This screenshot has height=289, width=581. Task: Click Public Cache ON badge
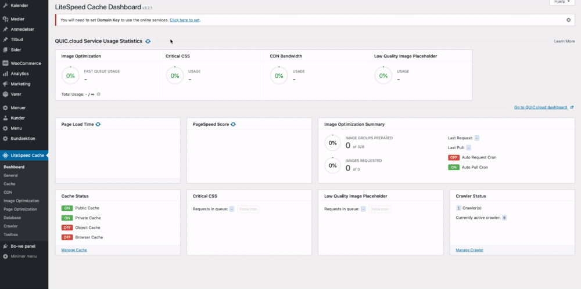(x=67, y=208)
